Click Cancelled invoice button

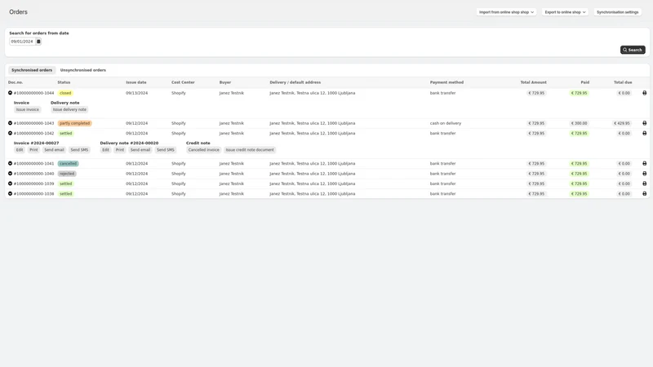(x=203, y=150)
